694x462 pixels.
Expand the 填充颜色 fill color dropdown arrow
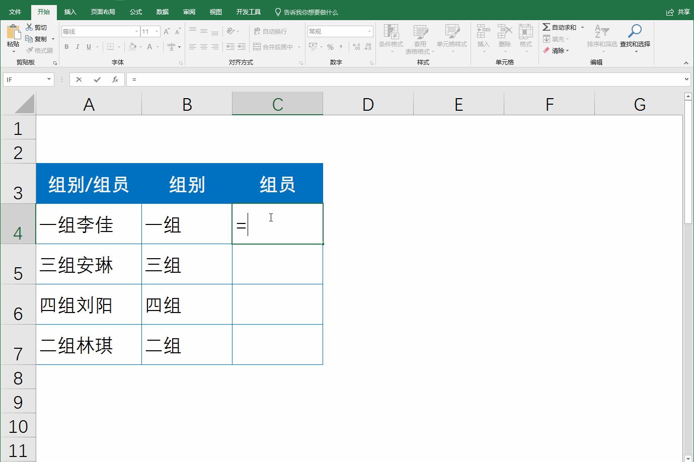pos(139,46)
